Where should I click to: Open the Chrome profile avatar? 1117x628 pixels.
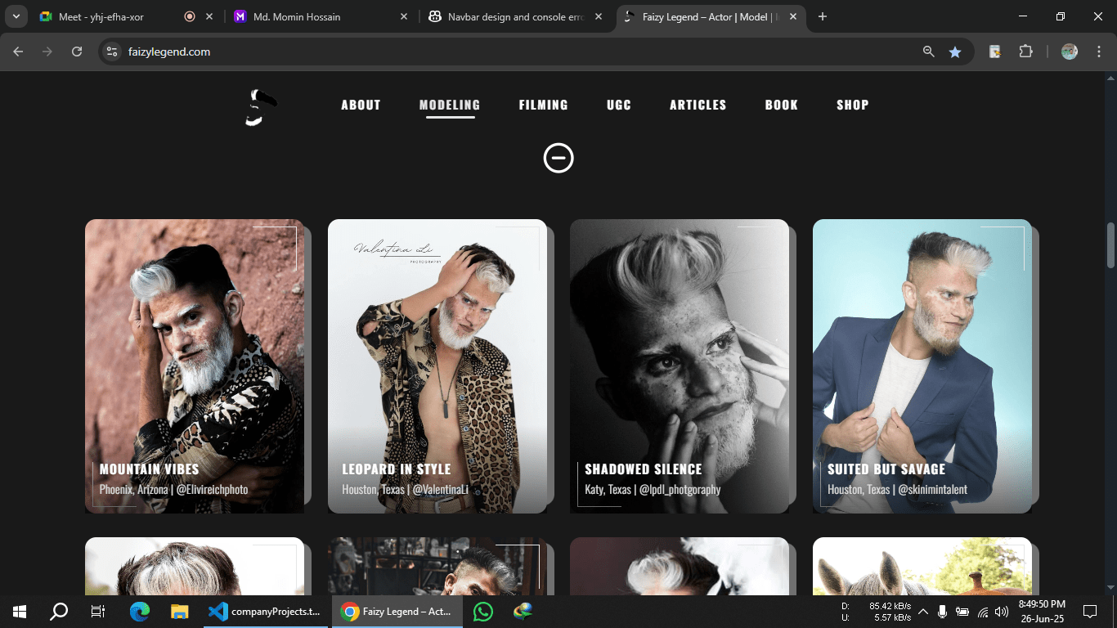[x=1070, y=52]
